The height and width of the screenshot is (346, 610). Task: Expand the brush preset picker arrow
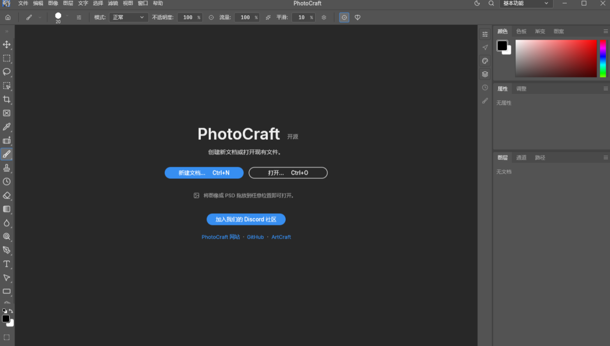pos(67,16)
